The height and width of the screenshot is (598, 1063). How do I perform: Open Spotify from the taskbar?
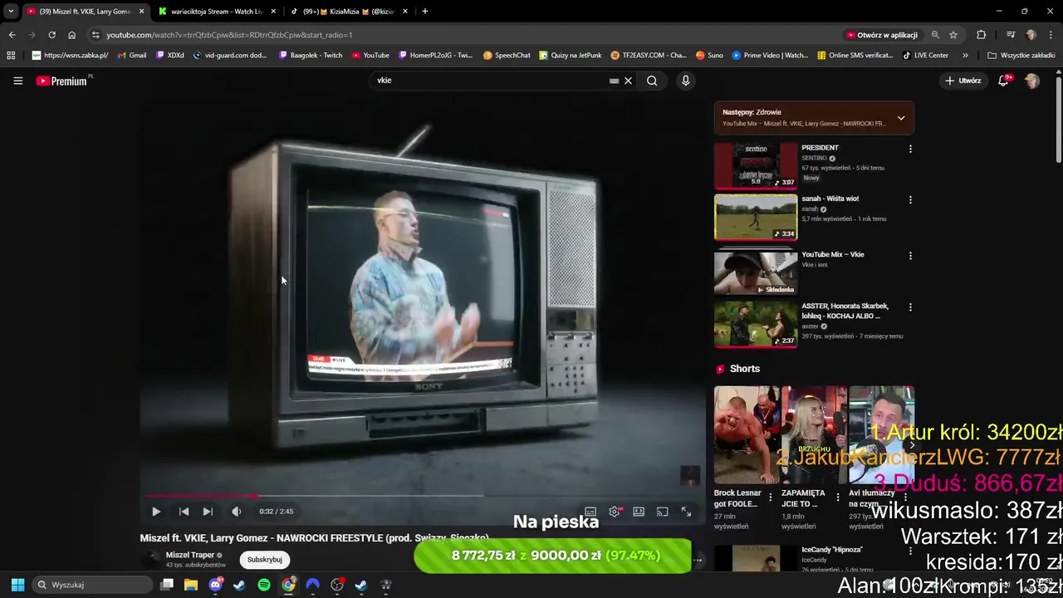(x=264, y=585)
